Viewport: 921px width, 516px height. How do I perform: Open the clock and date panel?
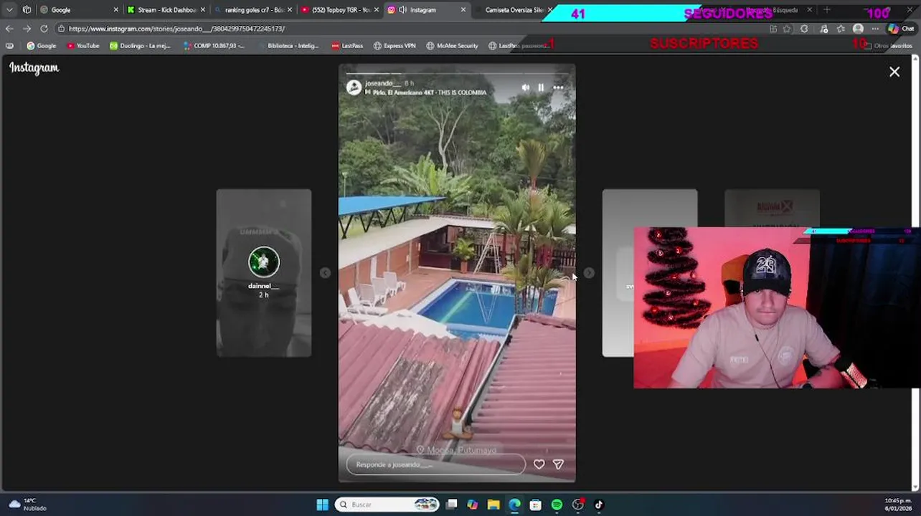coord(899,505)
